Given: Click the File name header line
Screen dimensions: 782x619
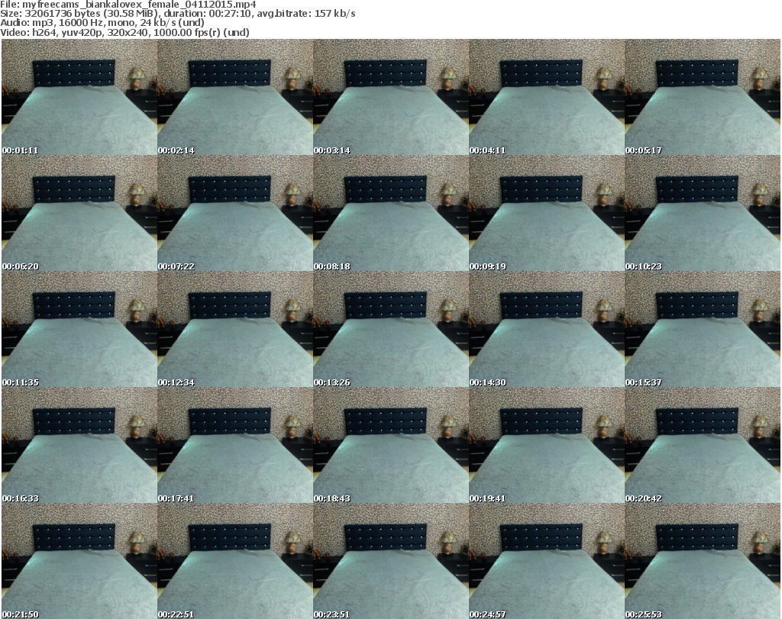Looking at the screenshot, I should point(128,5).
